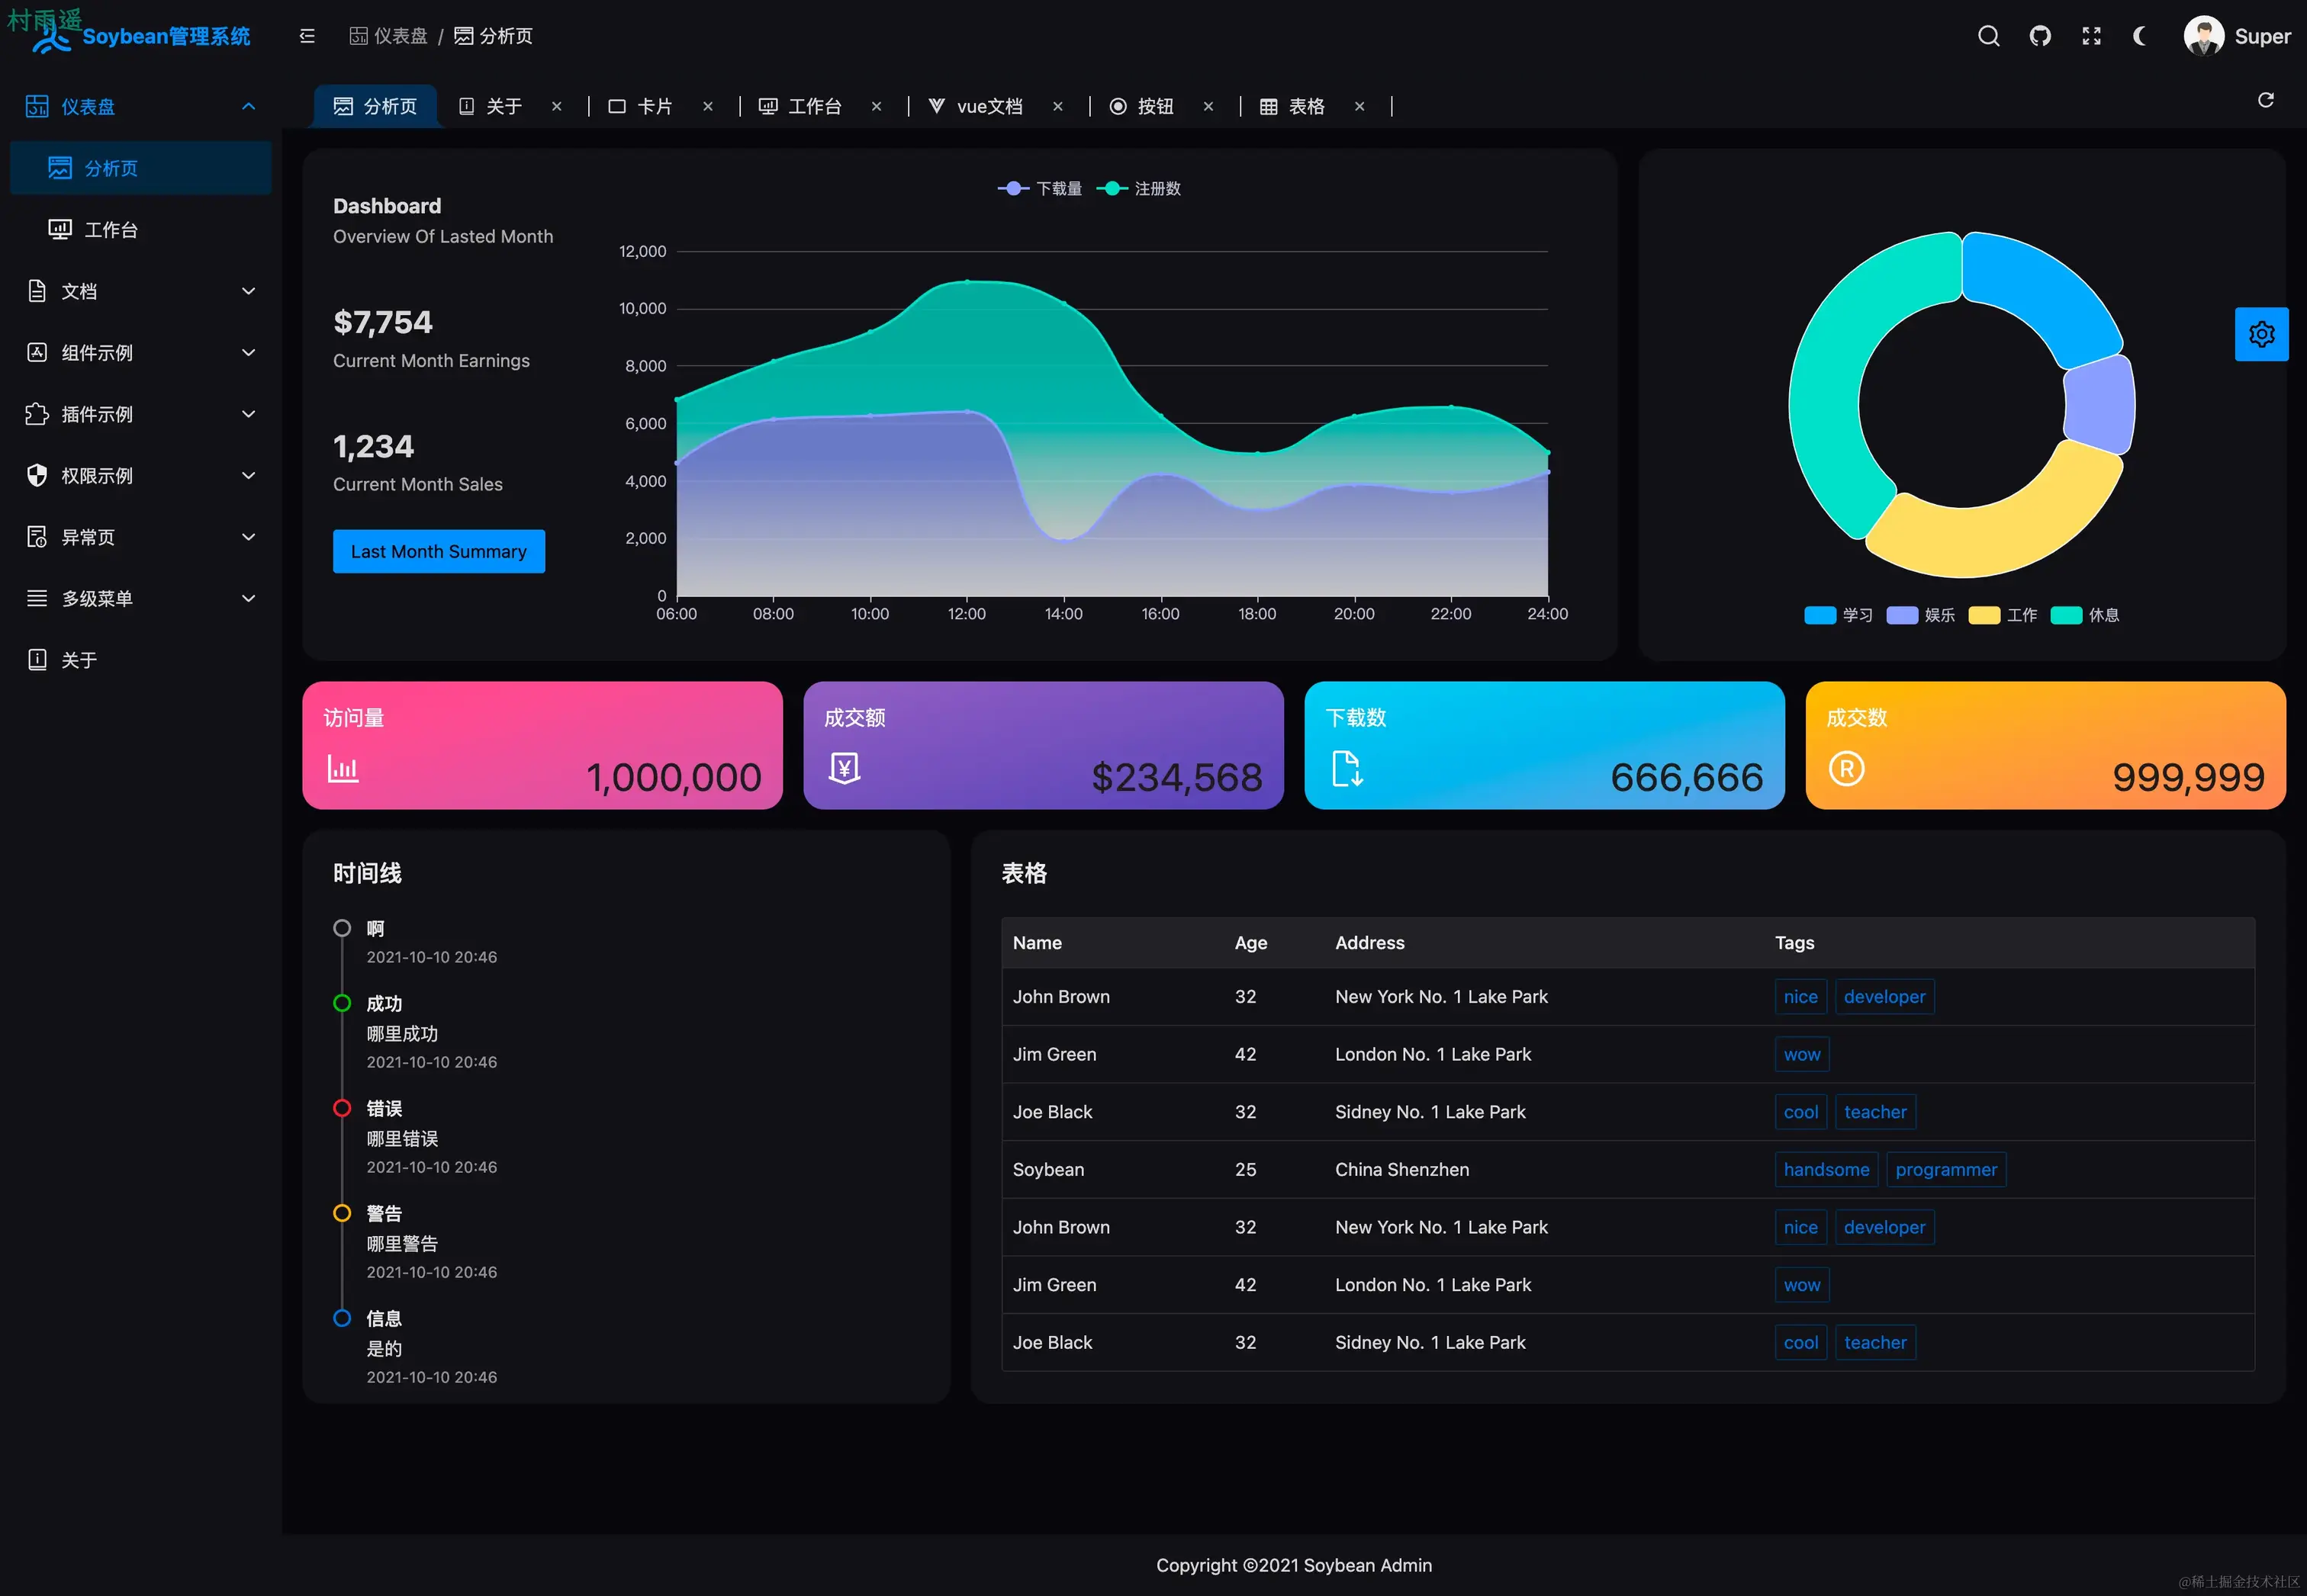Toggle the 注册数 series in the chart legend
This screenshot has height=1596, width=2307.
(1140, 189)
